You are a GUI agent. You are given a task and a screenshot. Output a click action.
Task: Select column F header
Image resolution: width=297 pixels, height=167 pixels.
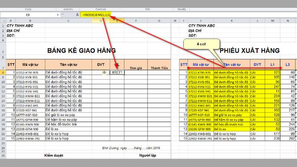point(136,21)
